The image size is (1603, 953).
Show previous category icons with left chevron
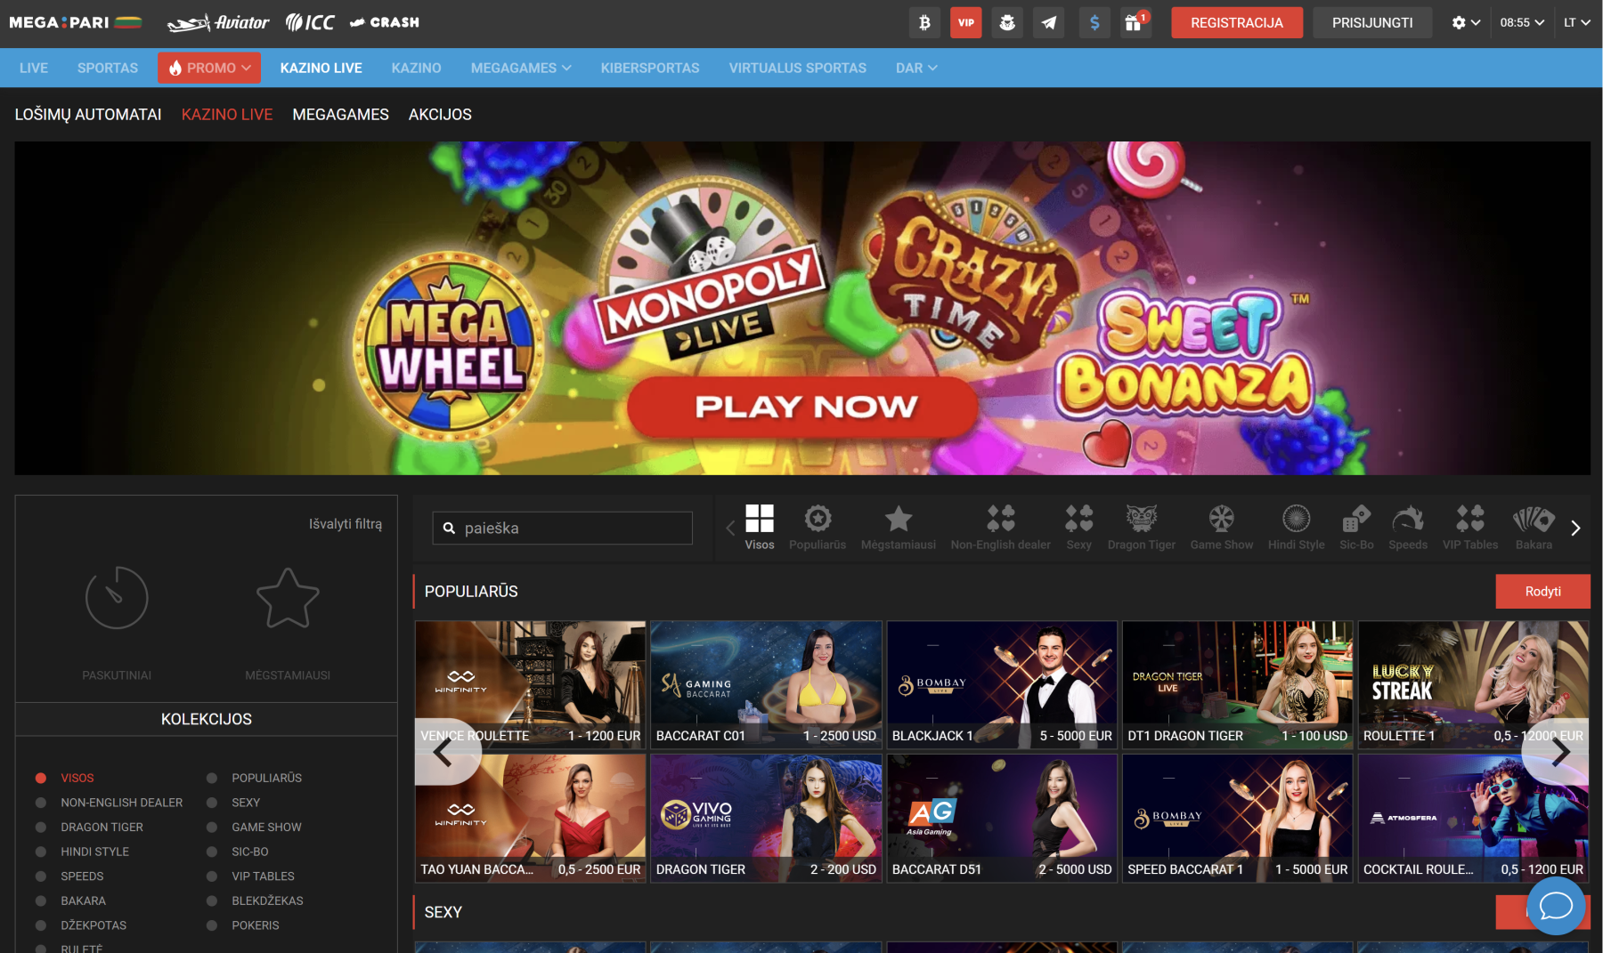[730, 528]
